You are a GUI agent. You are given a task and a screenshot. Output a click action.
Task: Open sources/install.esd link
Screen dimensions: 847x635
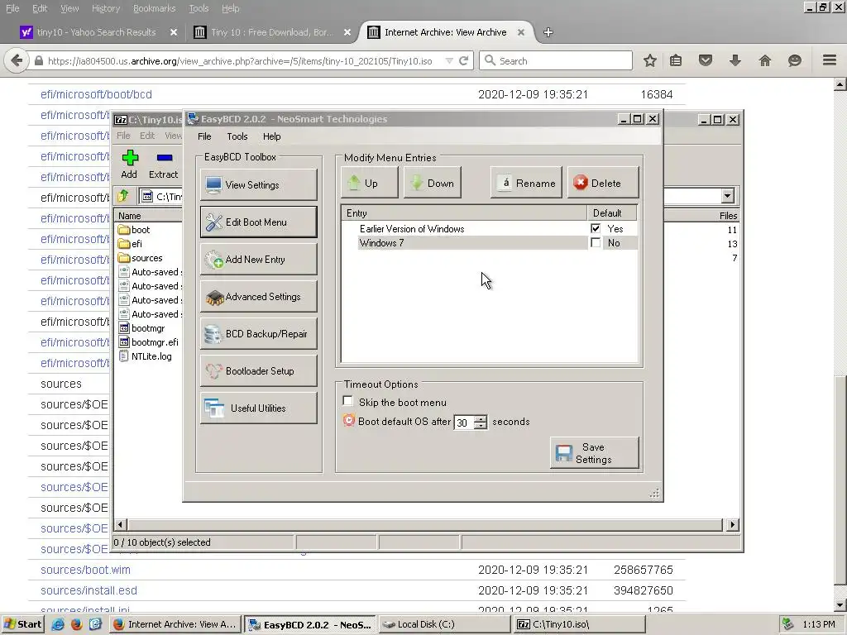tap(89, 590)
